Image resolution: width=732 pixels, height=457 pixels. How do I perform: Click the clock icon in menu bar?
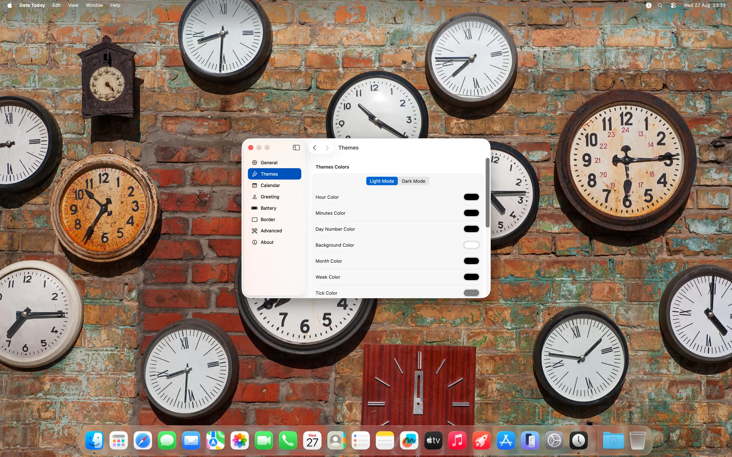click(x=648, y=5)
